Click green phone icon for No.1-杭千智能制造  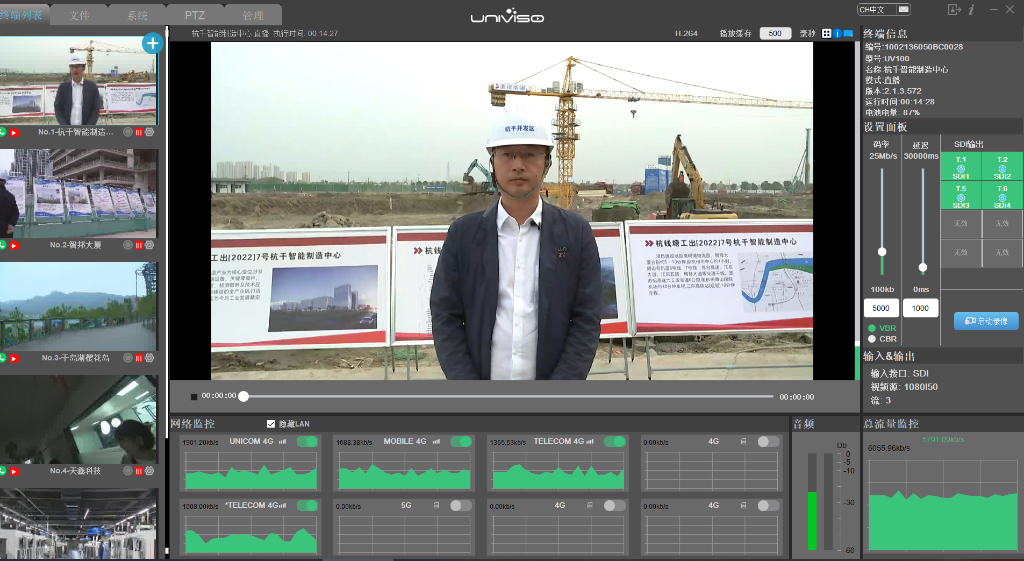[2, 132]
